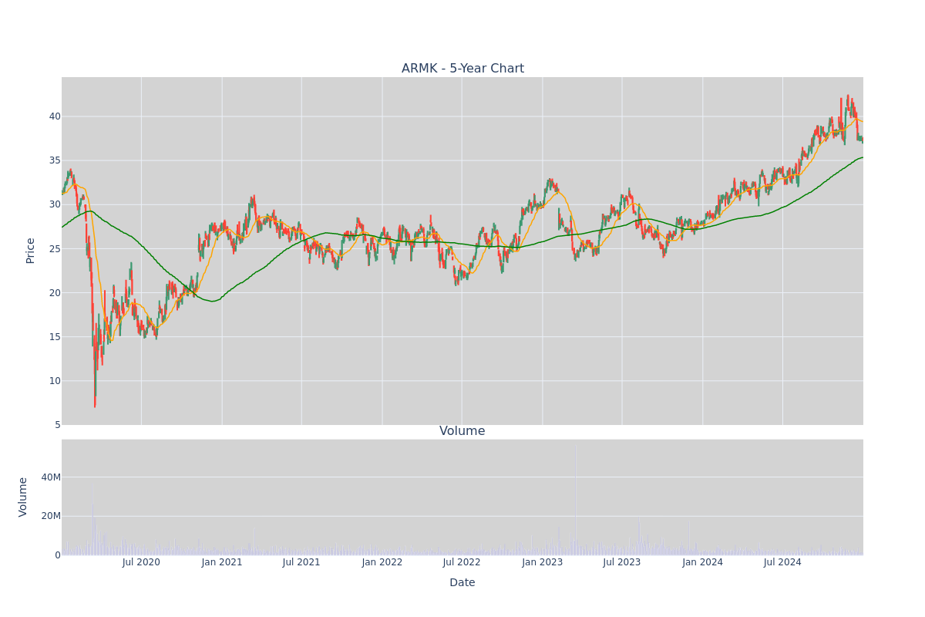Click the rotated 'Price' y-axis label
This screenshot has width=925, height=617.
[31, 251]
